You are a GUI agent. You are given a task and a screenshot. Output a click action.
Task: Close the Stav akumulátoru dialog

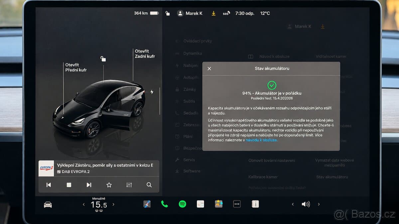pos(209,69)
